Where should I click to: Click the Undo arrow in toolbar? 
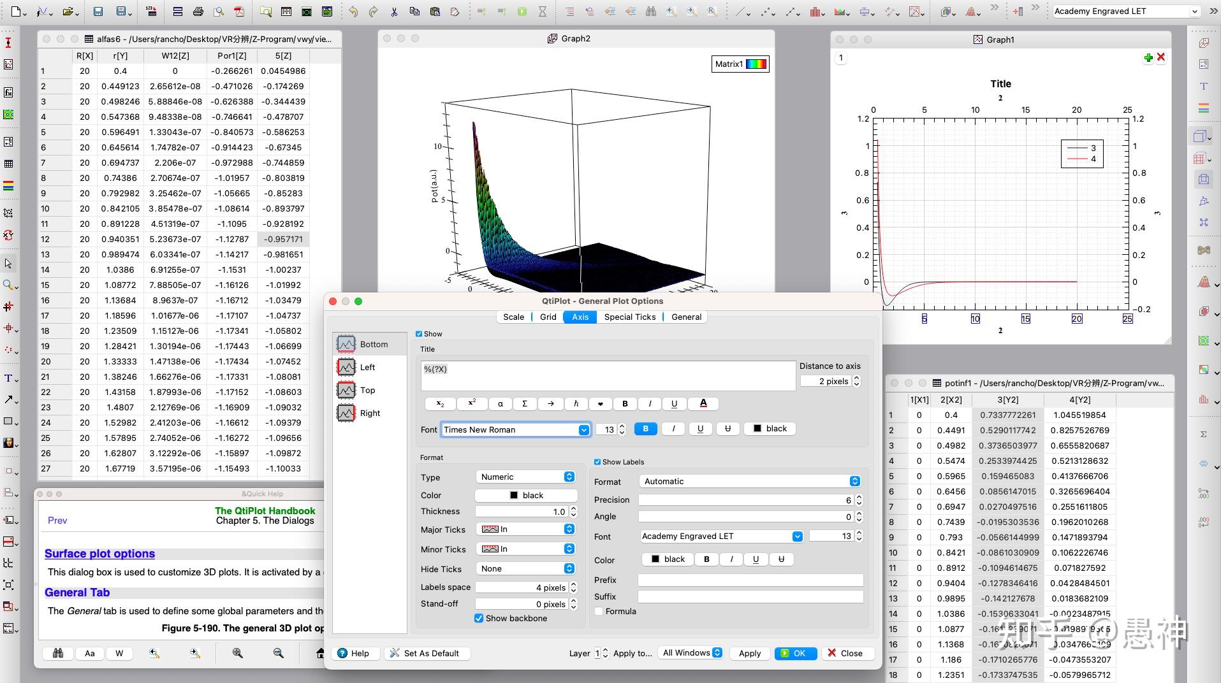pos(353,11)
